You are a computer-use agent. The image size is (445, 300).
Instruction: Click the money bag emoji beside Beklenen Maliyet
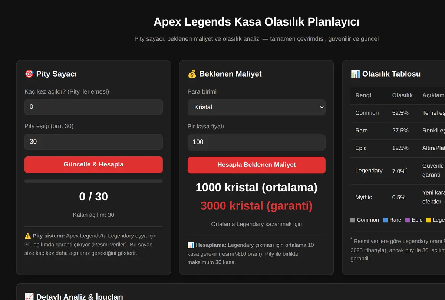[192, 74]
